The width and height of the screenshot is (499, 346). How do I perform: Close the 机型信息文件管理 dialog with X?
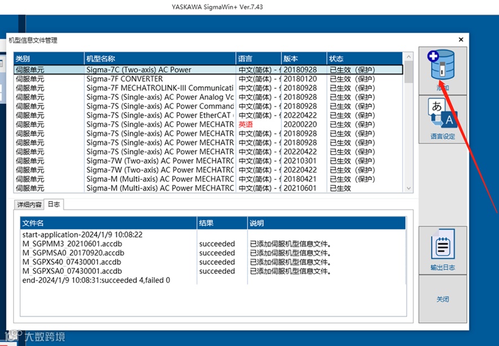[x=461, y=40]
